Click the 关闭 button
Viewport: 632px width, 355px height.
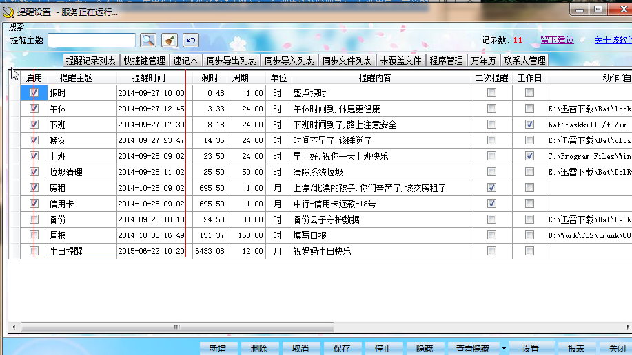click(x=617, y=349)
